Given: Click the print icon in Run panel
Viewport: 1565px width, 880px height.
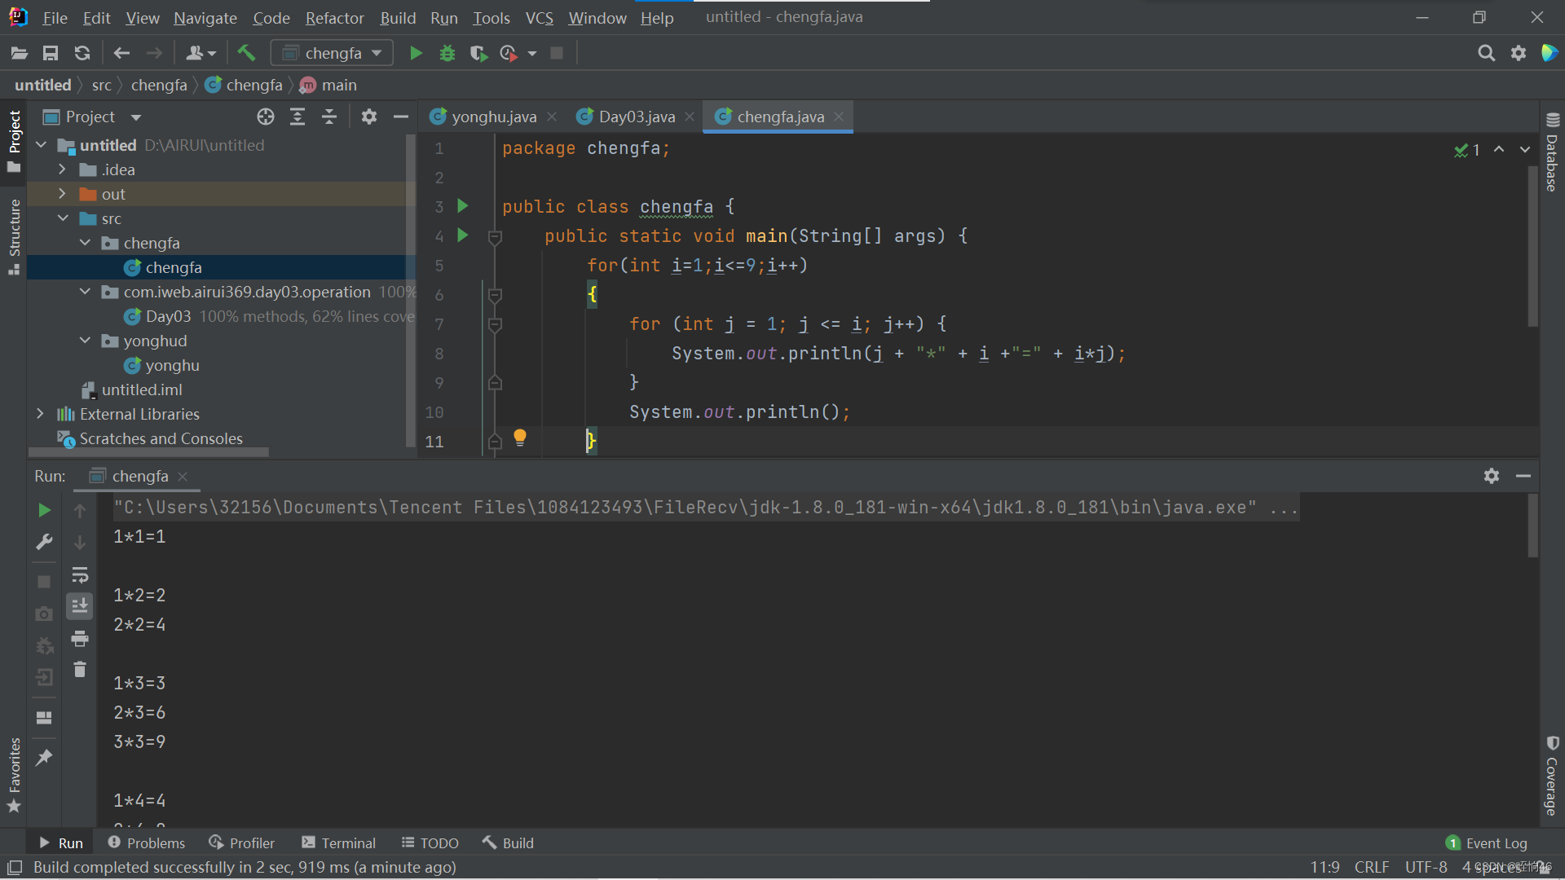Looking at the screenshot, I should click(x=80, y=639).
